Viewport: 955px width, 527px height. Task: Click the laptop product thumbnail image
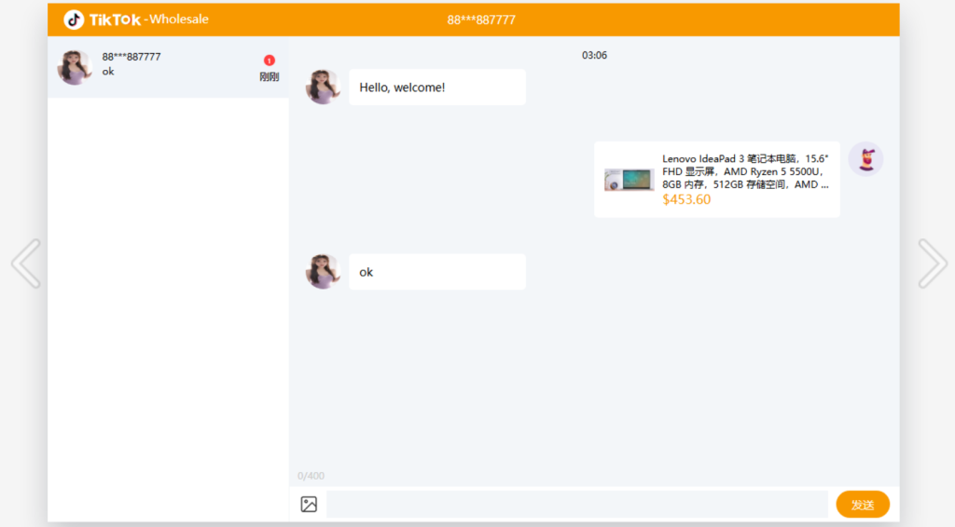click(629, 180)
